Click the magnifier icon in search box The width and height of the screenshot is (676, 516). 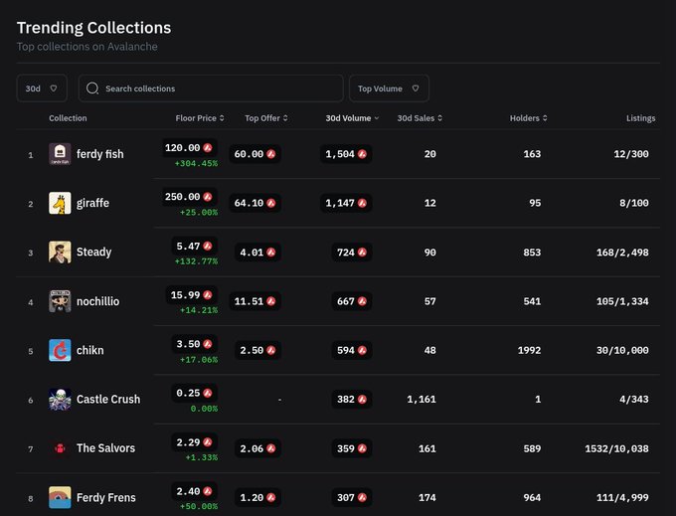(92, 88)
